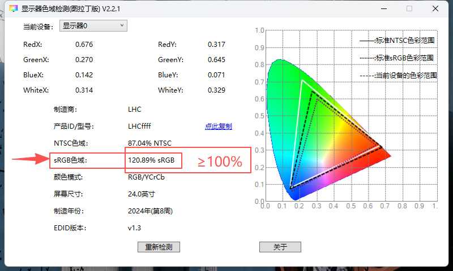The image size is (453, 271).
Task: Click the 制造年份 label
Action: pyautogui.click(x=69, y=211)
